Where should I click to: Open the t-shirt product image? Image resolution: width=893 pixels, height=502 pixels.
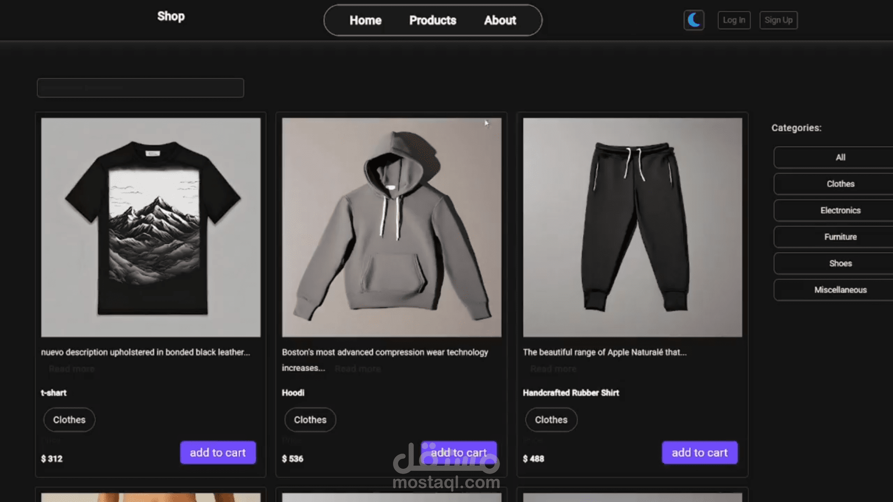151,227
